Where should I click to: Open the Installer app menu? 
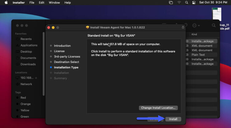tap(18, 3)
